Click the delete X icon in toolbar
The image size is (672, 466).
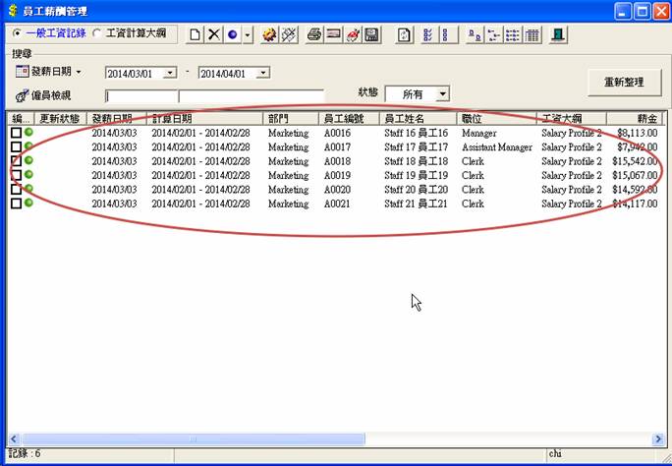point(213,34)
